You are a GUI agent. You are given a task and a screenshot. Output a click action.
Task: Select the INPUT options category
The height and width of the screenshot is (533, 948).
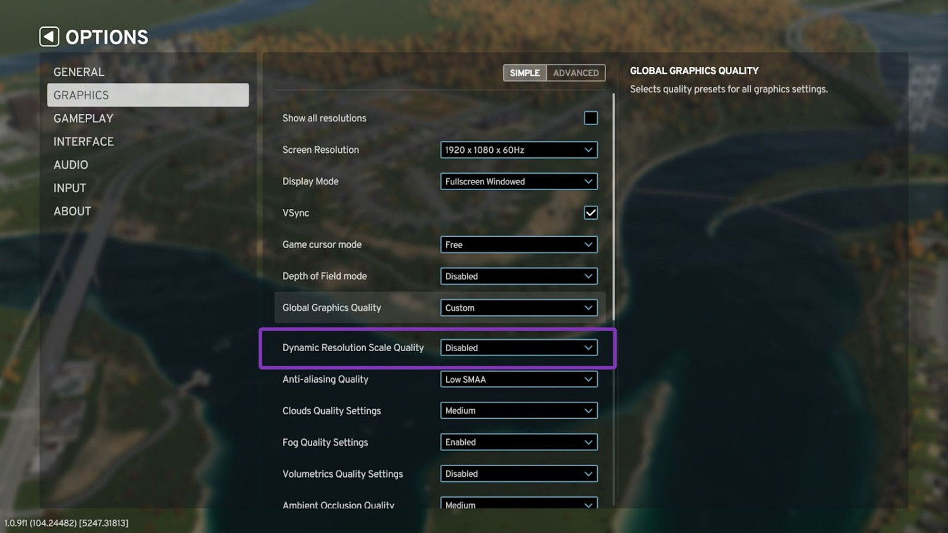point(70,188)
